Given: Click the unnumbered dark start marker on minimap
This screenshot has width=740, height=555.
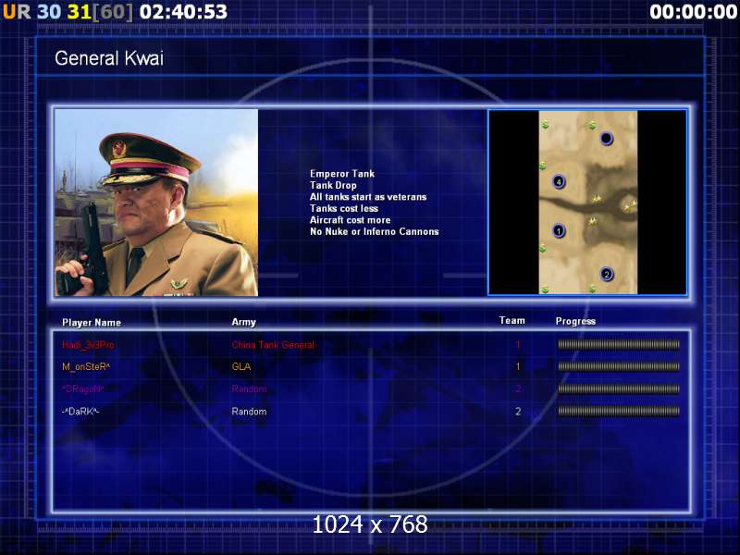Looking at the screenshot, I should tap(607, 138).
